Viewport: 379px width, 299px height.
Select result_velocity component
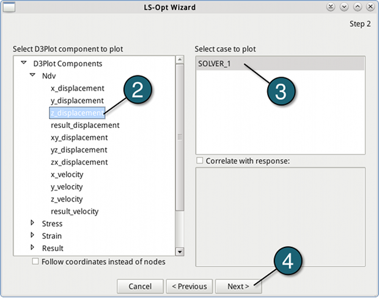(75, 211)
